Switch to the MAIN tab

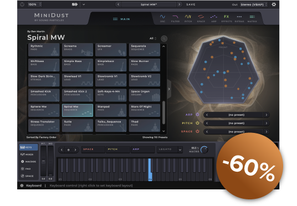click(121, 19)
